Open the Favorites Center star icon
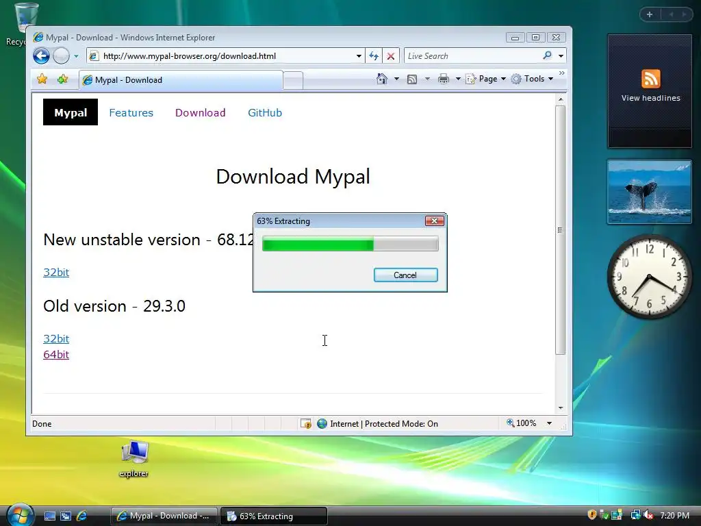The width and height of the screenshot is (701, 526). (42, 79)
